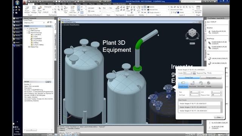This screenshot has height=136, width=242.
Task: Select the CAP BV SCH20 palette item
Action: [x=217, y=59]
